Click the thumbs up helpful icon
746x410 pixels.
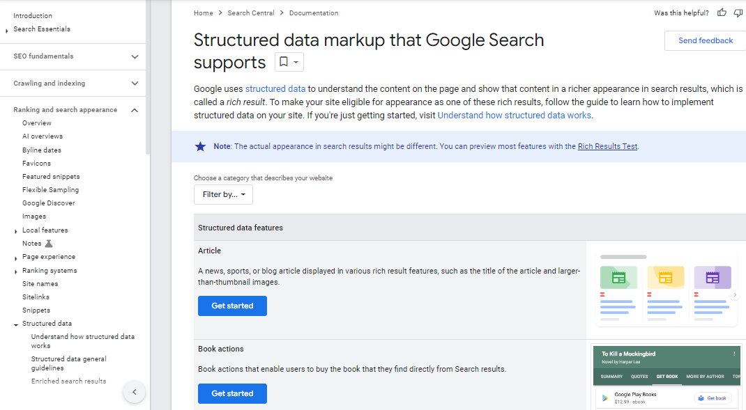[722, 13]
